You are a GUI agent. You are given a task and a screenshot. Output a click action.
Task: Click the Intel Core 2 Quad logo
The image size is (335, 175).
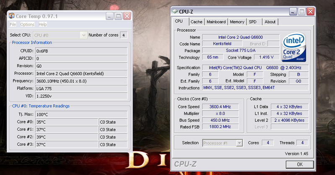(x=294, y=47)
